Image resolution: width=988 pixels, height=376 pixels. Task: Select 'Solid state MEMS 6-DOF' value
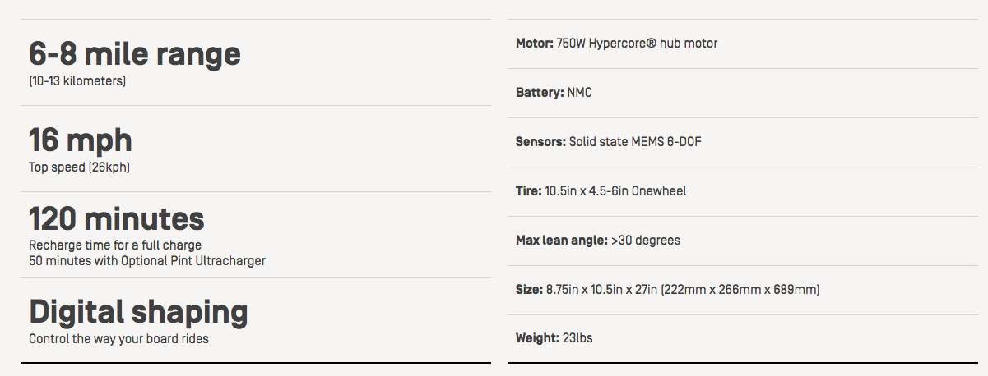click(635, 142)
